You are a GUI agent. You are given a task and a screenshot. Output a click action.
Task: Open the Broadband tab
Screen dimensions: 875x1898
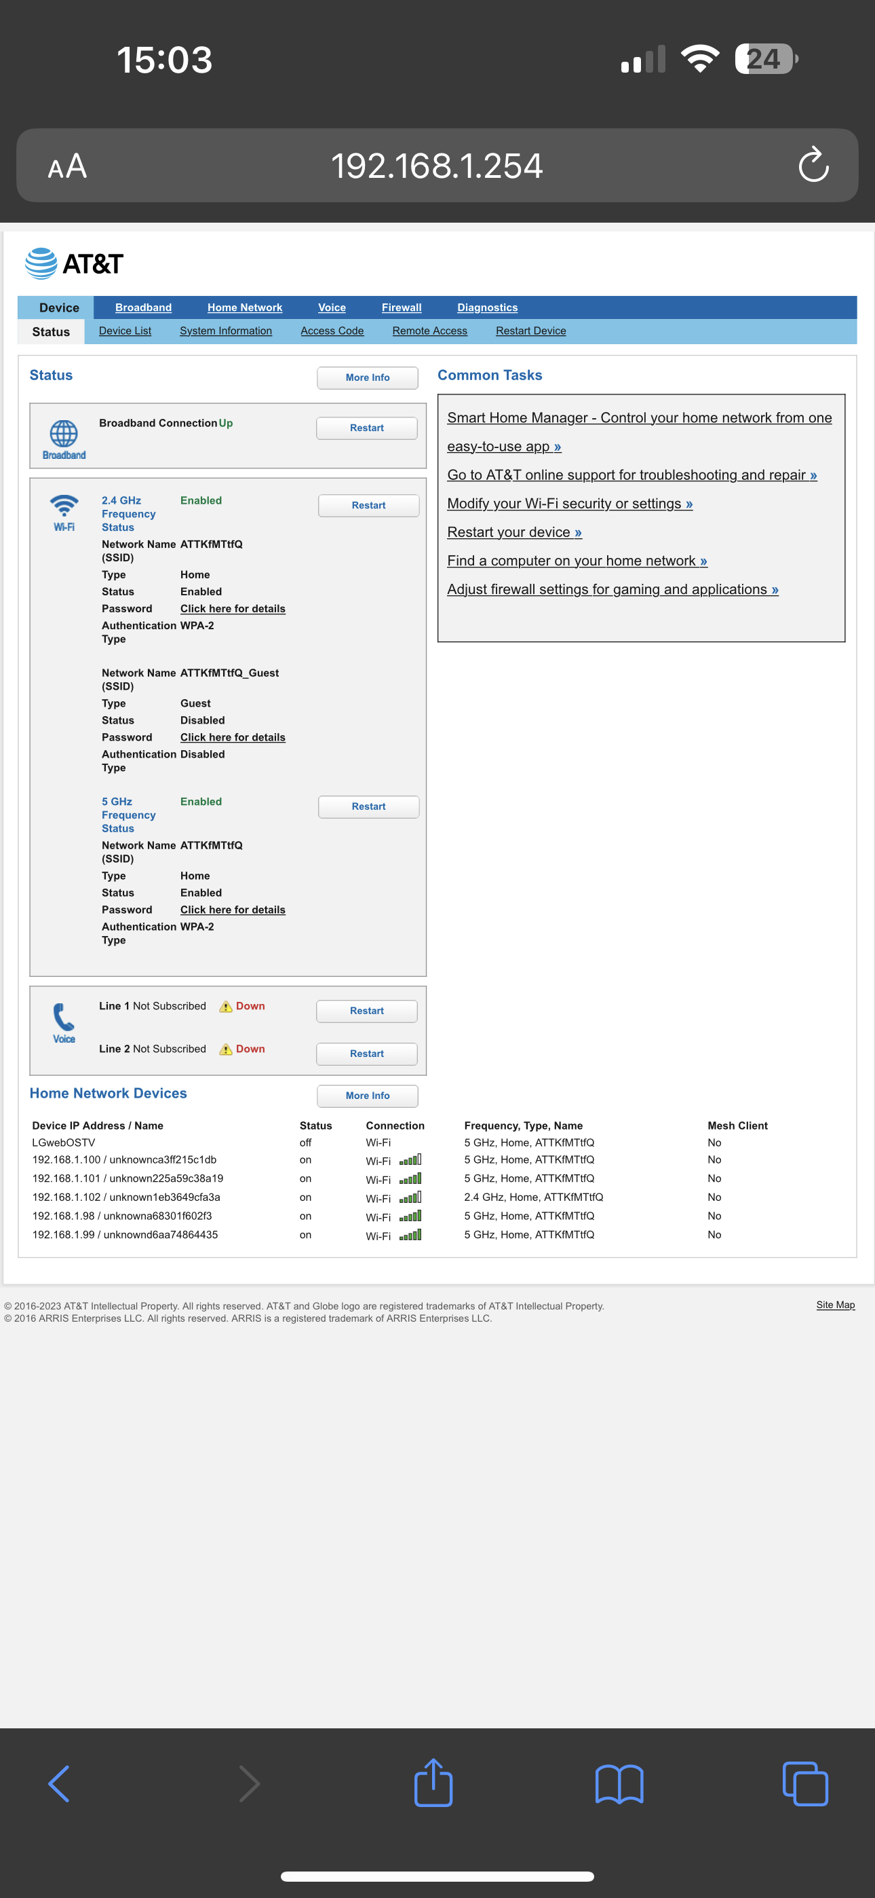[144, 308]
